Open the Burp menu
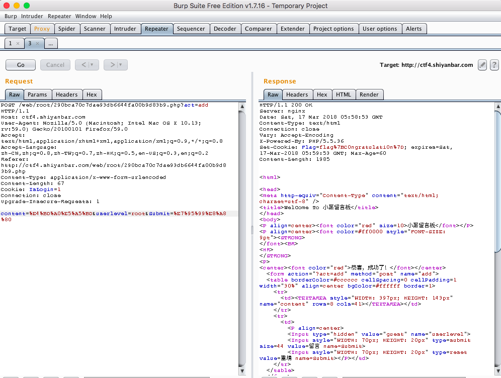This screenshot has height=378, width=501. (11, 16)
